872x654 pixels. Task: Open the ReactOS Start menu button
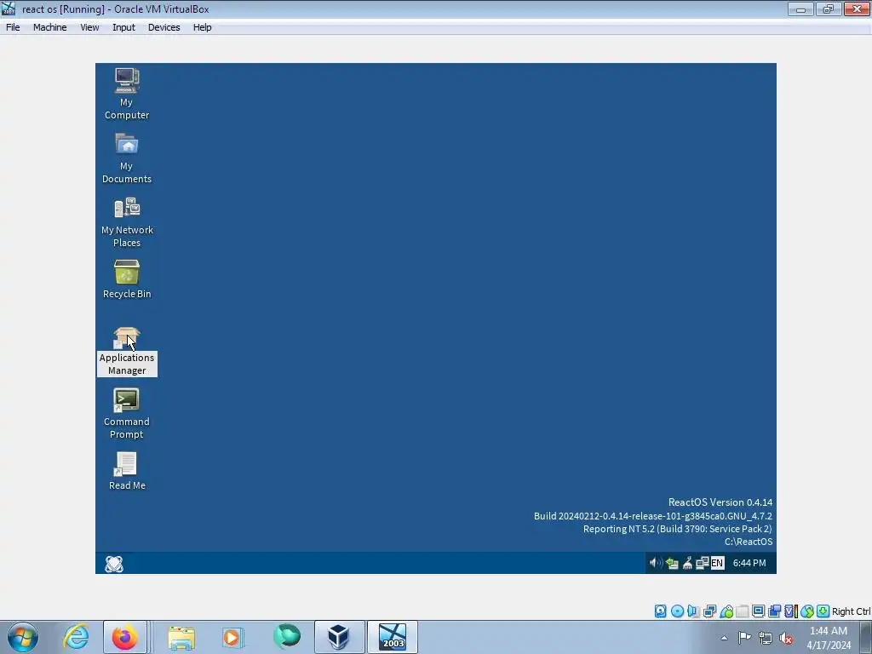[114, 564]
